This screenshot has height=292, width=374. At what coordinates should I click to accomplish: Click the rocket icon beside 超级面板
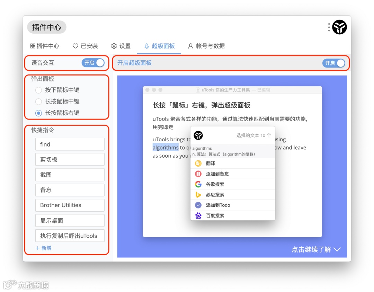point(147,46)
